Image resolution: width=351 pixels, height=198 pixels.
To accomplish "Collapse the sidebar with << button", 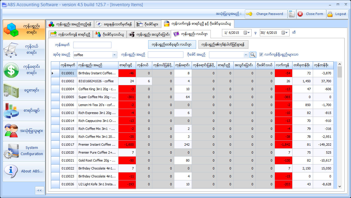I will [x=40, y=190].
